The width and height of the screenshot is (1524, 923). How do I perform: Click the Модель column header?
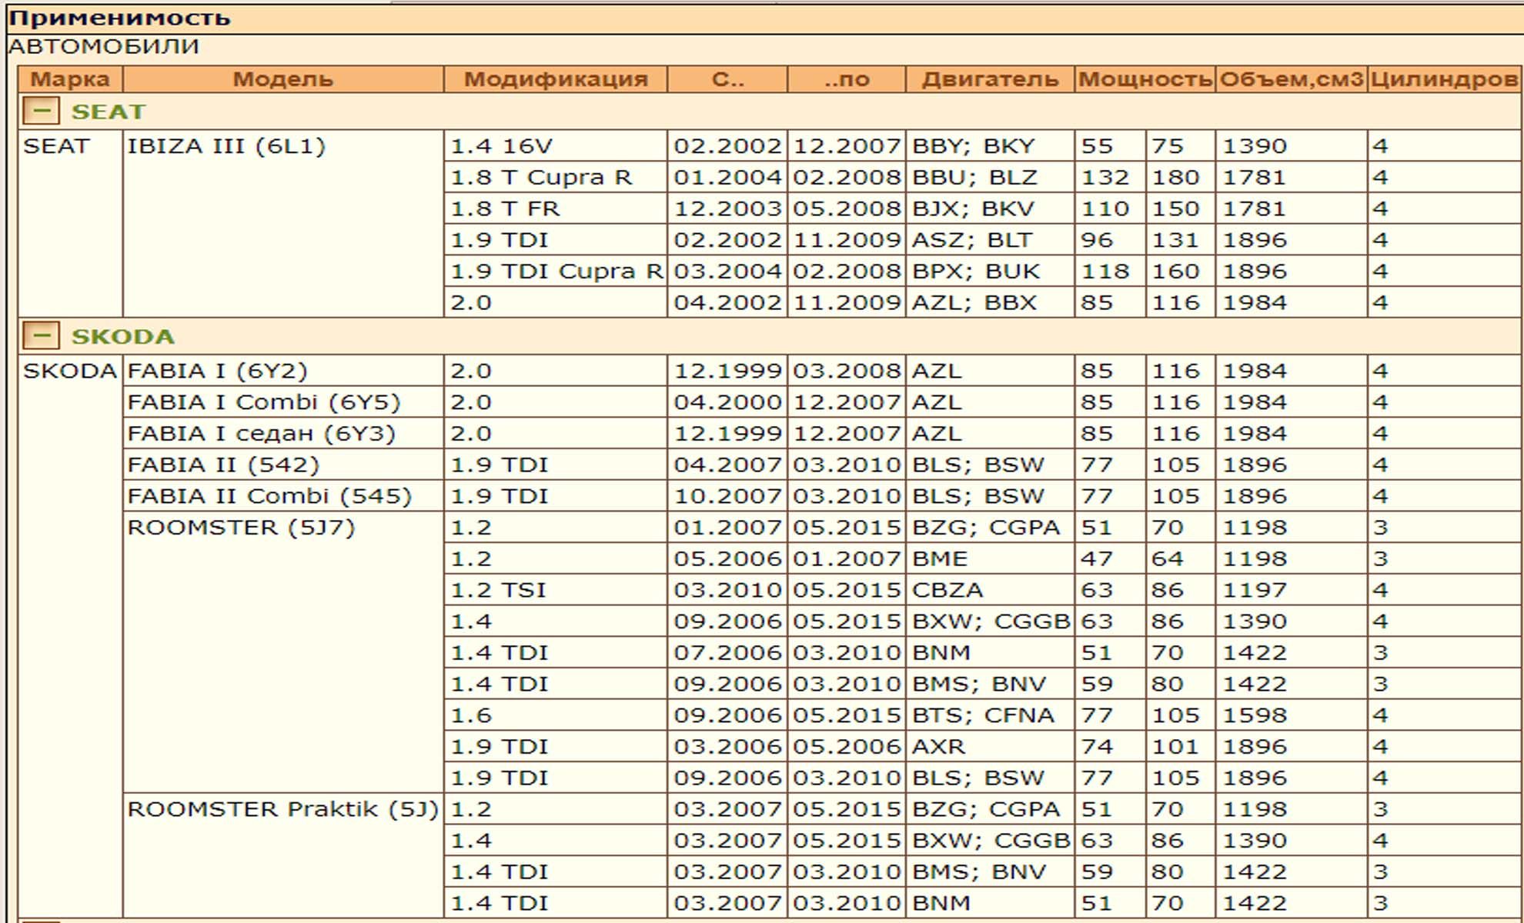[x=282, y=79]
